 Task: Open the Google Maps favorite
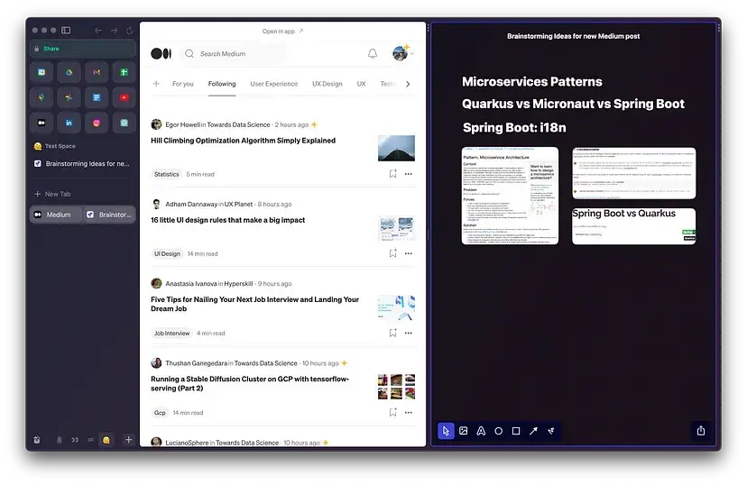[41, 97]
